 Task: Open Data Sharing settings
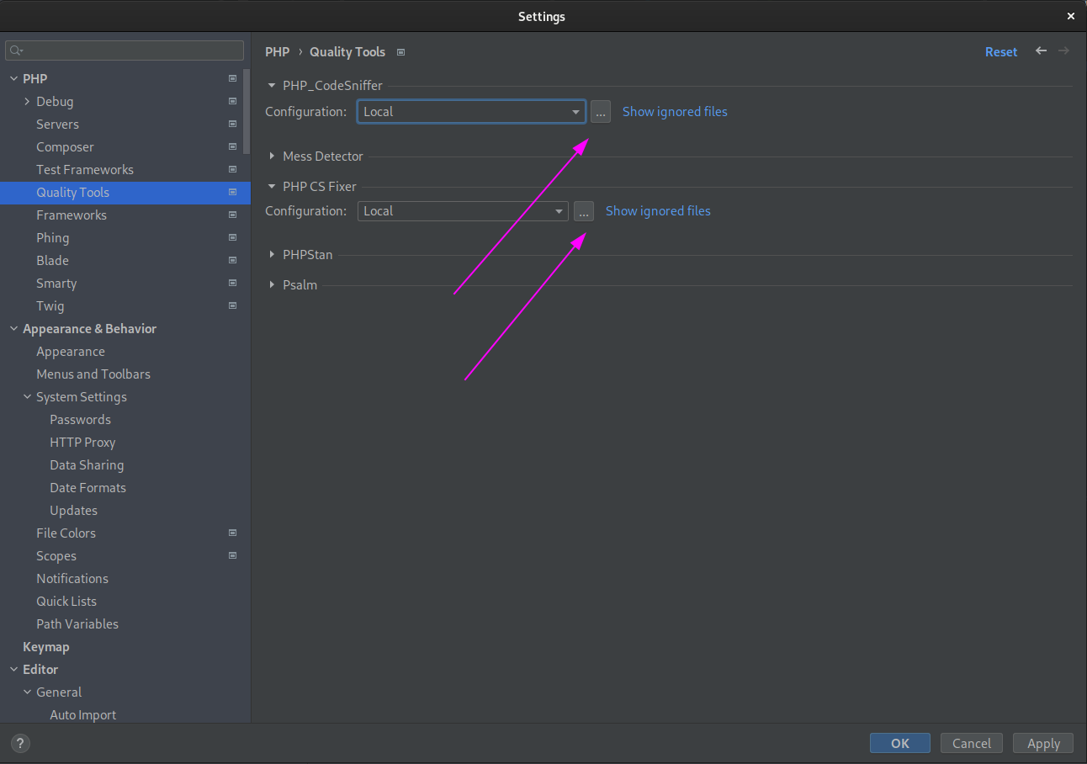pos(87,464)
